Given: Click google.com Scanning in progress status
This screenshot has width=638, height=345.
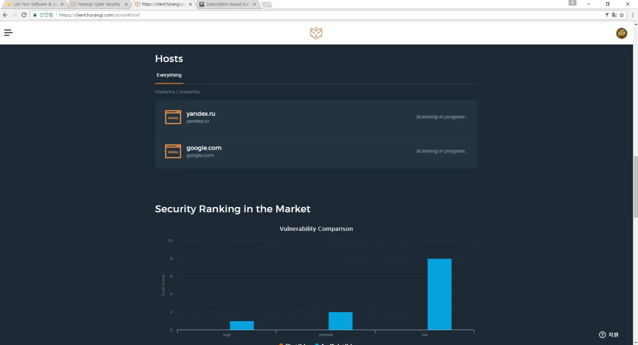Looking at the screenshot, I should 442,151.
